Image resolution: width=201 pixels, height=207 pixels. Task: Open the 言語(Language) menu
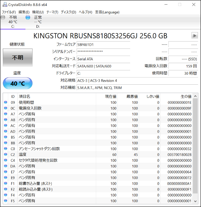[x=107, y=12]
